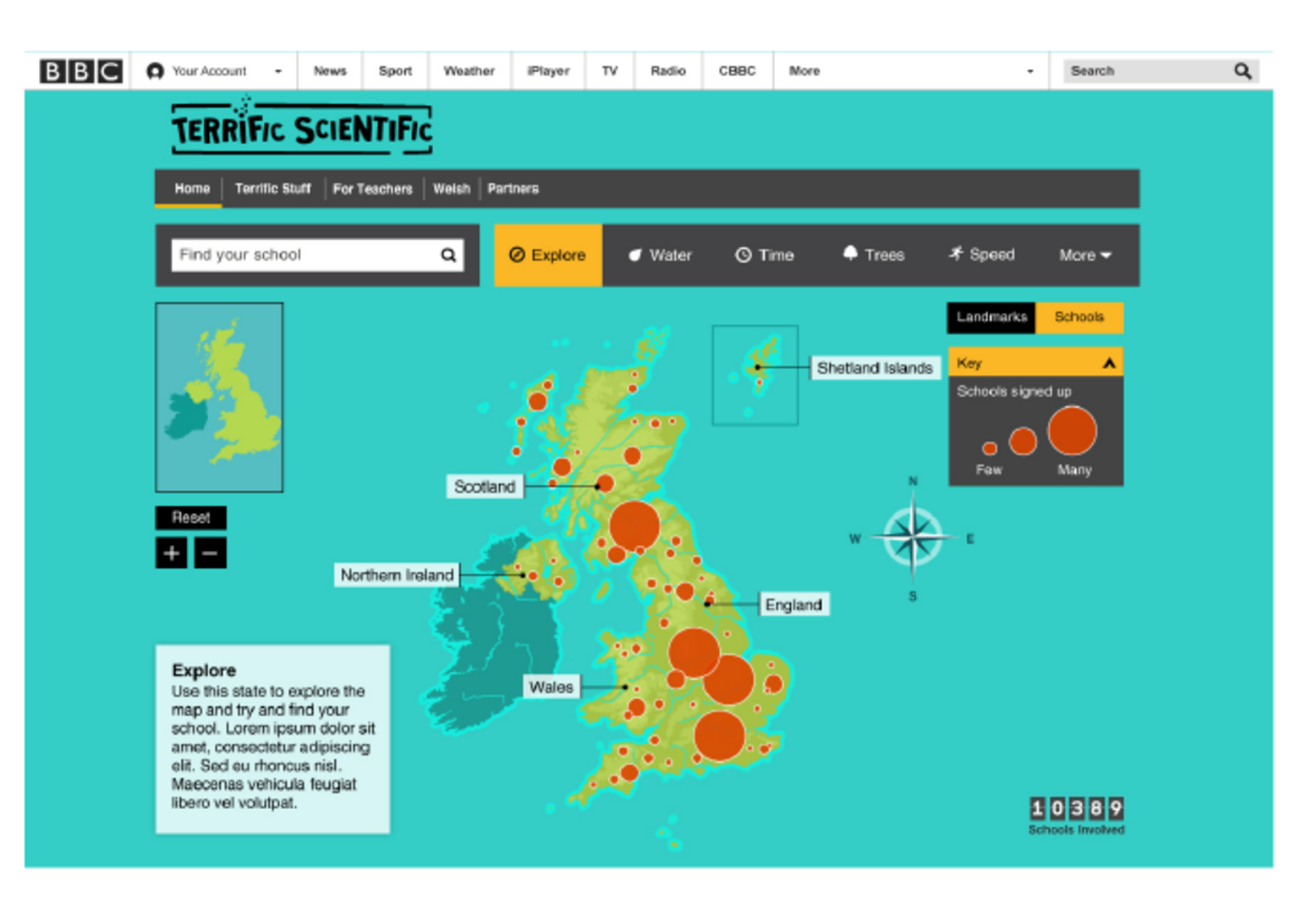Click the Scotland map label
1290x914 pixels.
pyautogui.click(x=485, y=487)
